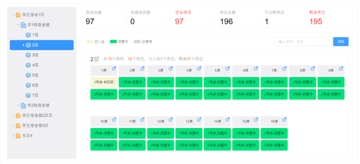Click the male gender icon on 16房
The width and height of the screenshot is (360, 164).
coord(284,119)
